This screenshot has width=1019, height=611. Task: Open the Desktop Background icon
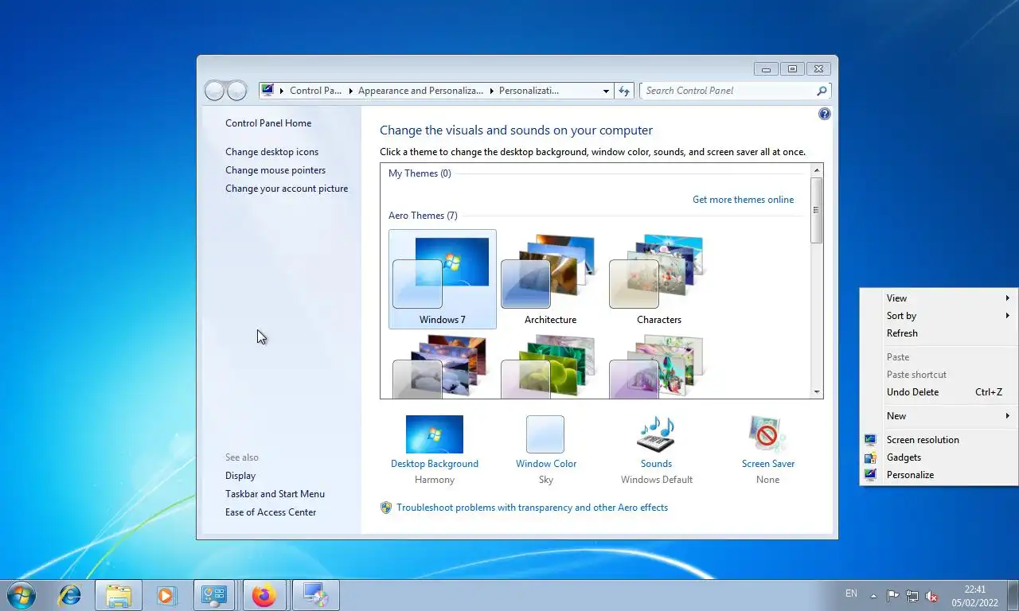click(x=434, y=434)
